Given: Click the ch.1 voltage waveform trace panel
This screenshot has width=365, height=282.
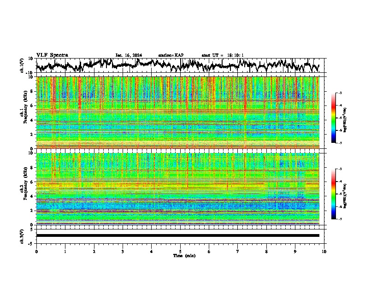Looking at the screenshot, I should [x=180, y=65].
